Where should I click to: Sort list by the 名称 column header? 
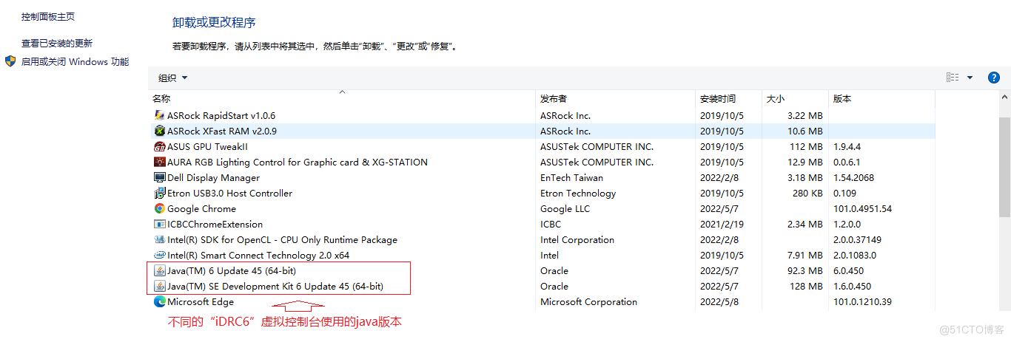point(343,98)
